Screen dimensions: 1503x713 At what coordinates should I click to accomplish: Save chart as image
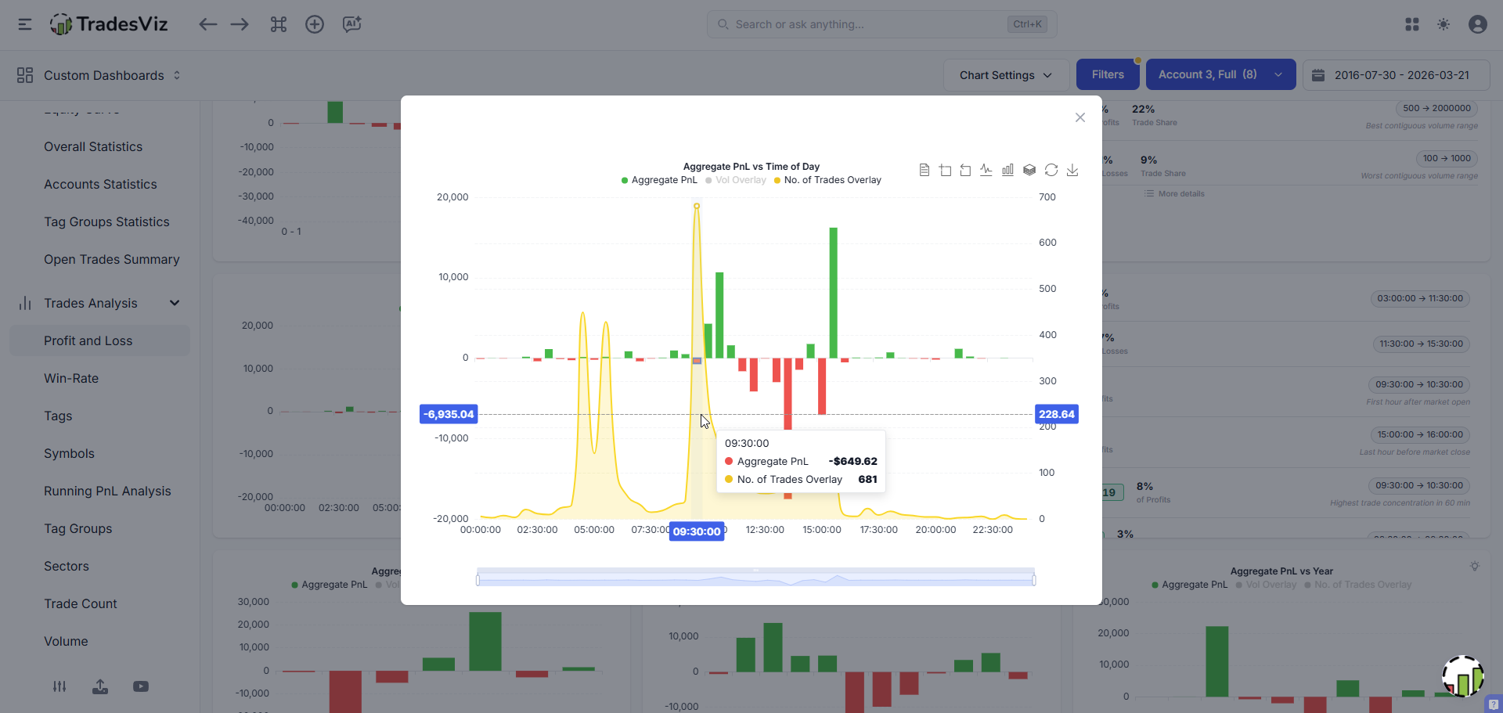click(x=1072, y=170)
